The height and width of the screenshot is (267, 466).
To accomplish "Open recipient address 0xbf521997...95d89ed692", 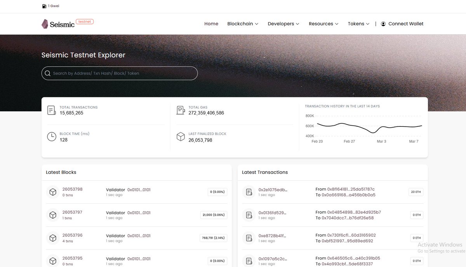I will click(348, 241).
